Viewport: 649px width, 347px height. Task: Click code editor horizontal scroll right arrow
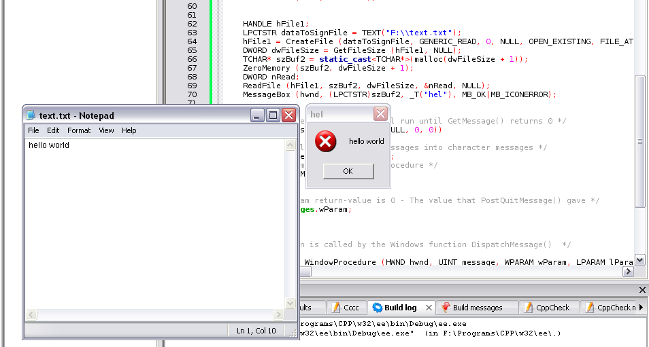coord(628,272)
